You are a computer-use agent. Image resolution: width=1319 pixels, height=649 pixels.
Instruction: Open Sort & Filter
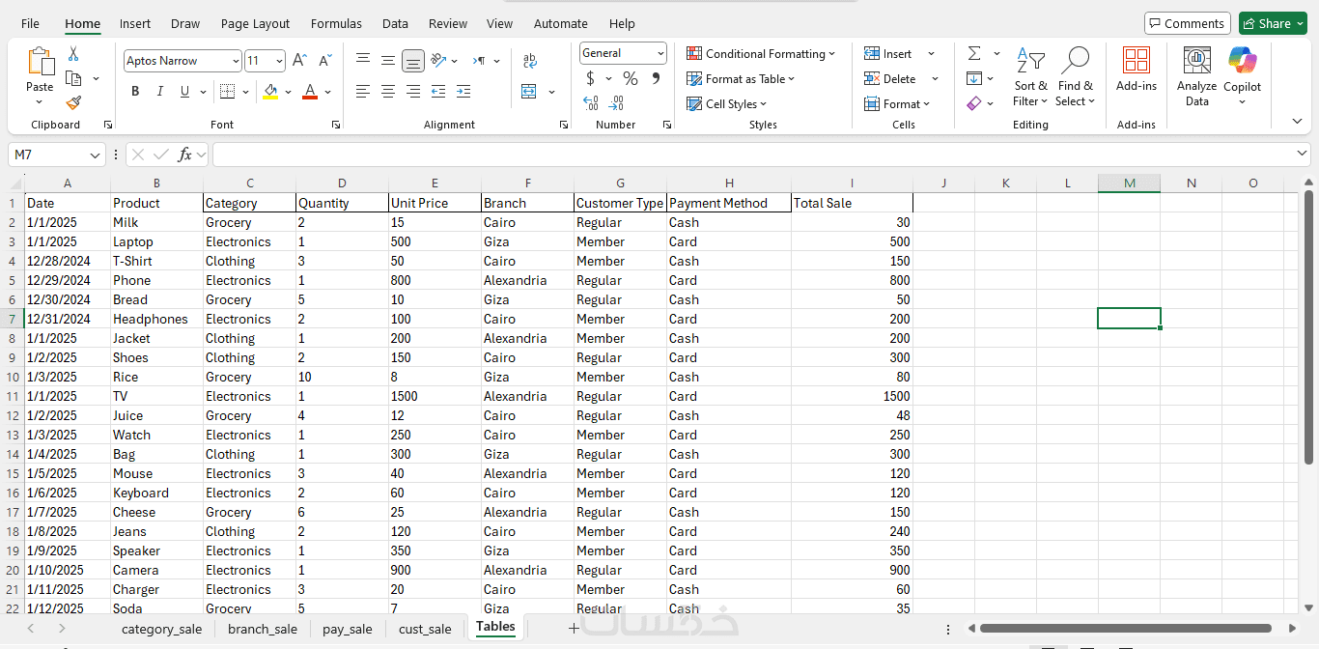tap(1030, 77)
